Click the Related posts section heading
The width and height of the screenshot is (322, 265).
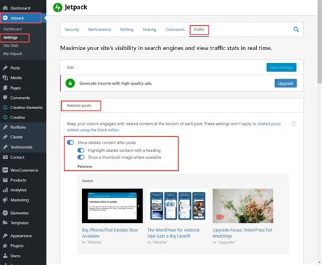[79, 106]
